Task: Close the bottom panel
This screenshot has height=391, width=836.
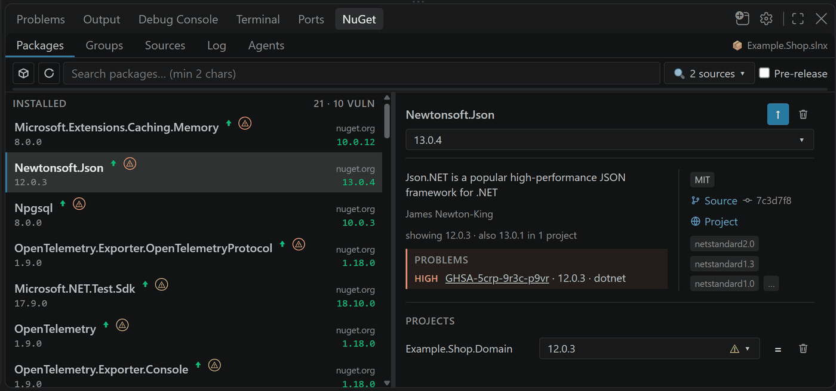Action: click(822, 18)
